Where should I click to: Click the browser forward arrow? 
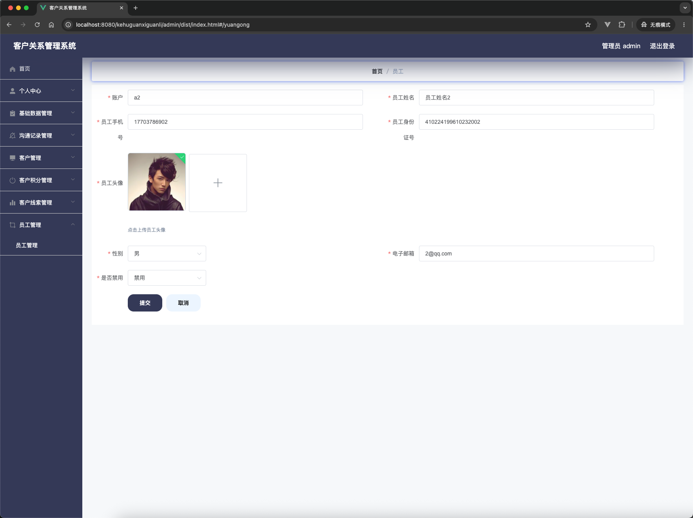(23, 25)
